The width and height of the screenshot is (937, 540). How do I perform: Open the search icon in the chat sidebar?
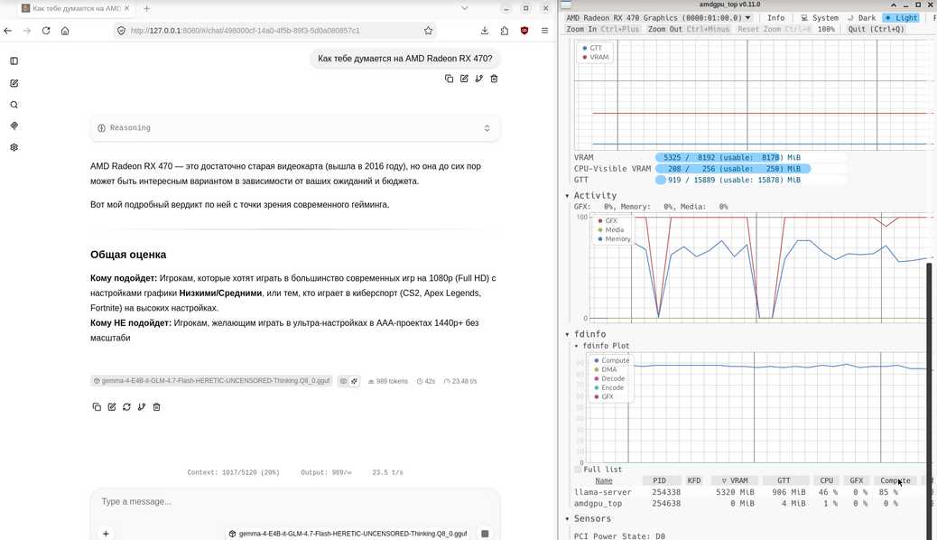coord(14,105)
